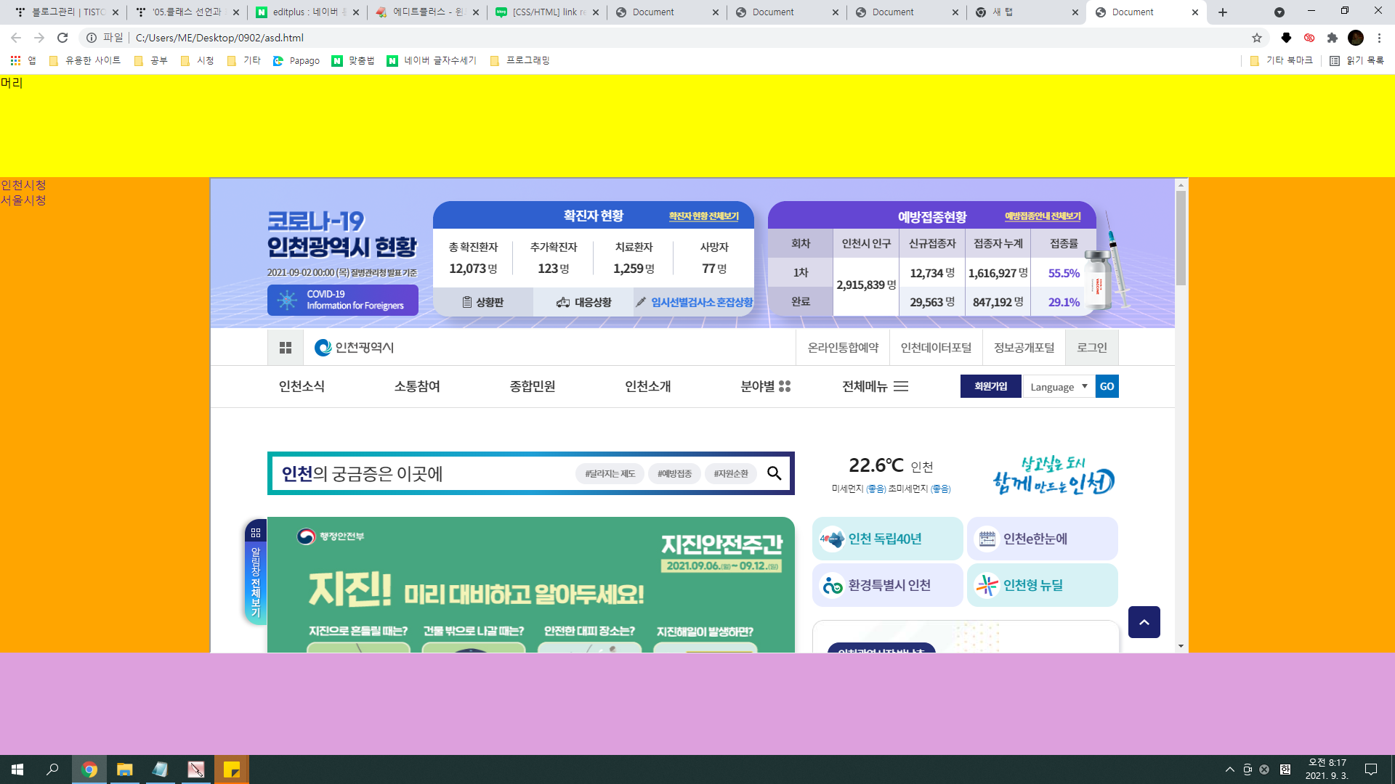Switch to the editplus browser tab
1395x784 pixels.
pyautogui.click(x=305, y=12)
